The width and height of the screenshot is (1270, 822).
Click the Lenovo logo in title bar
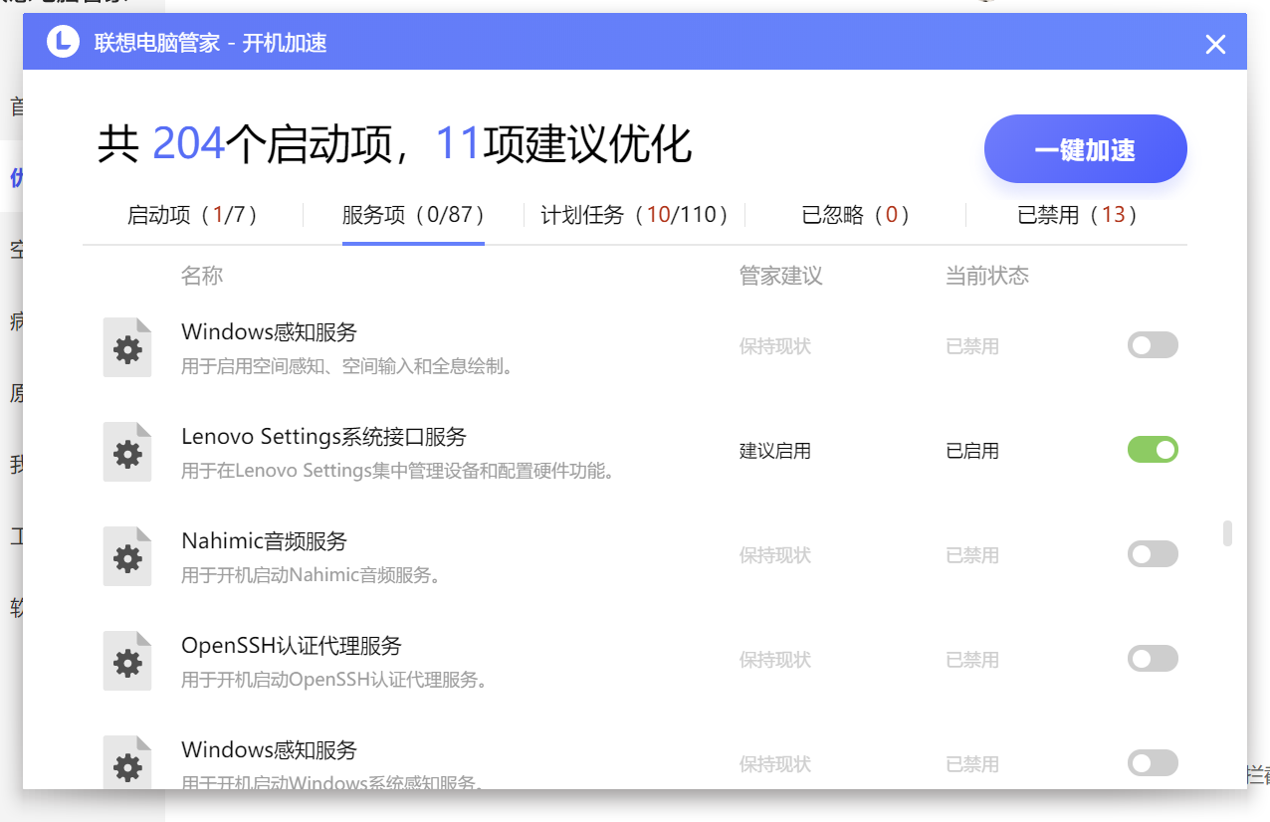63,42
